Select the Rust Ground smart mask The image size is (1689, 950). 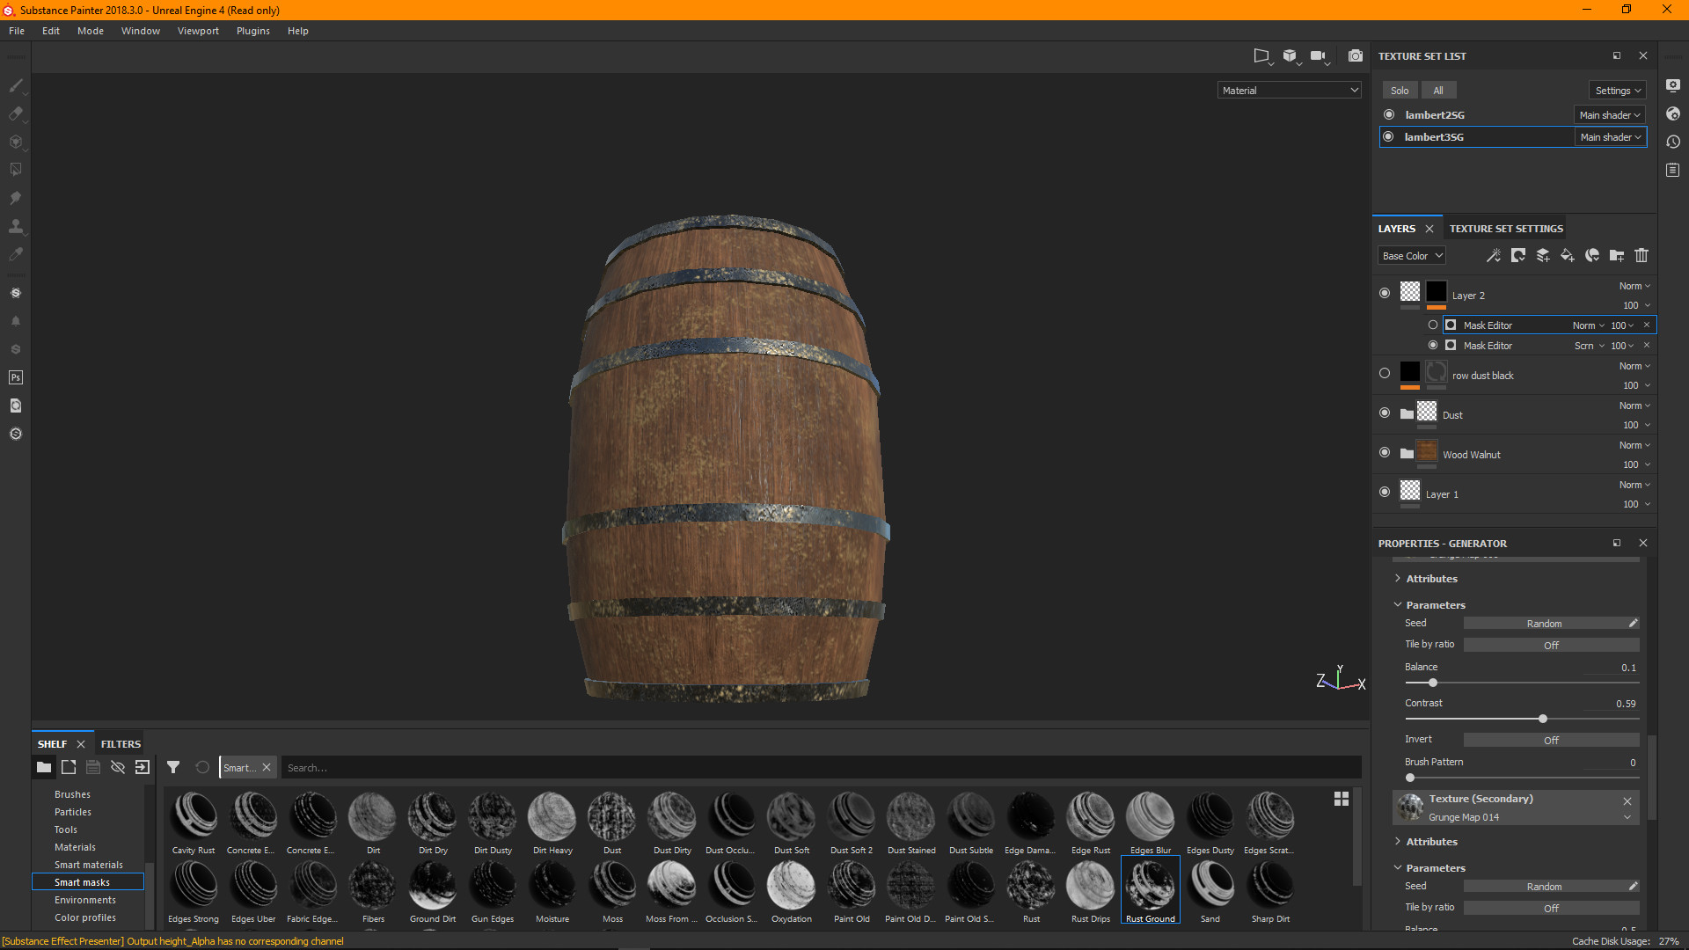(x=1150, y=889)
